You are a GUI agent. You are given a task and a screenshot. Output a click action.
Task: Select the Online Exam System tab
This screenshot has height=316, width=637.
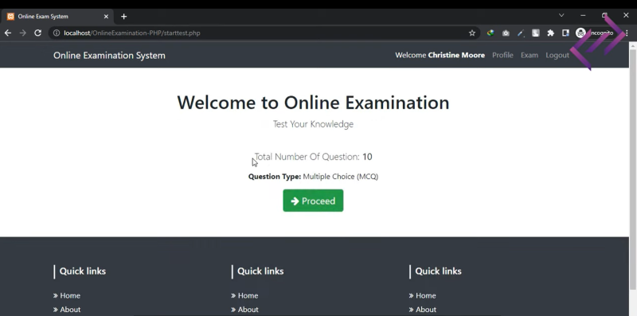[57, 16]
